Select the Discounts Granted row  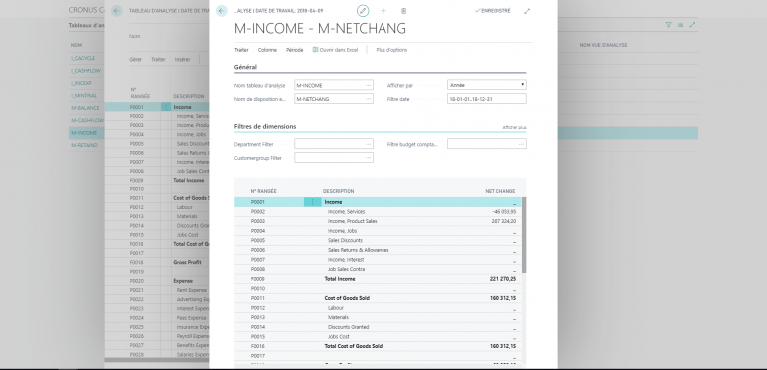point(378,327)
